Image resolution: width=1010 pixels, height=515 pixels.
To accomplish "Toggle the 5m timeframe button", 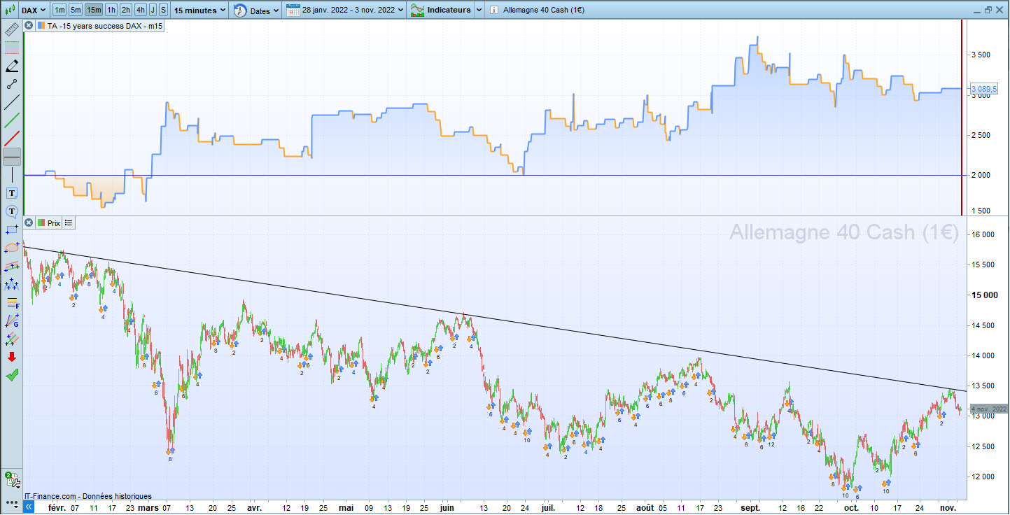I will point(76,10).
